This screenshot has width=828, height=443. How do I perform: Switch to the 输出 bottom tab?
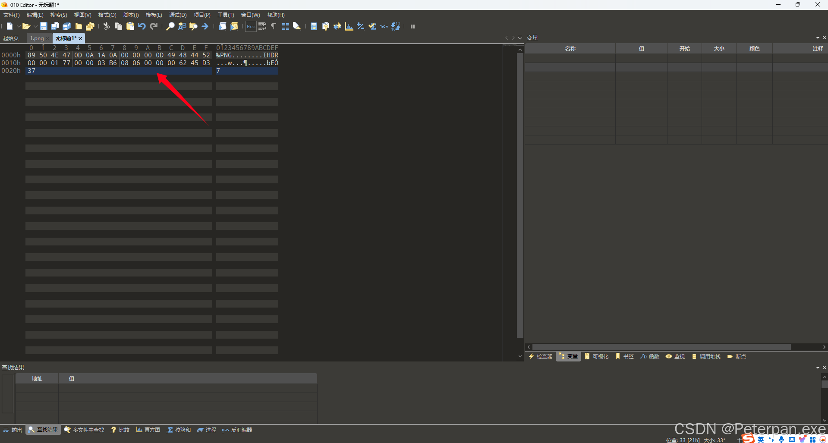(13, 430)
